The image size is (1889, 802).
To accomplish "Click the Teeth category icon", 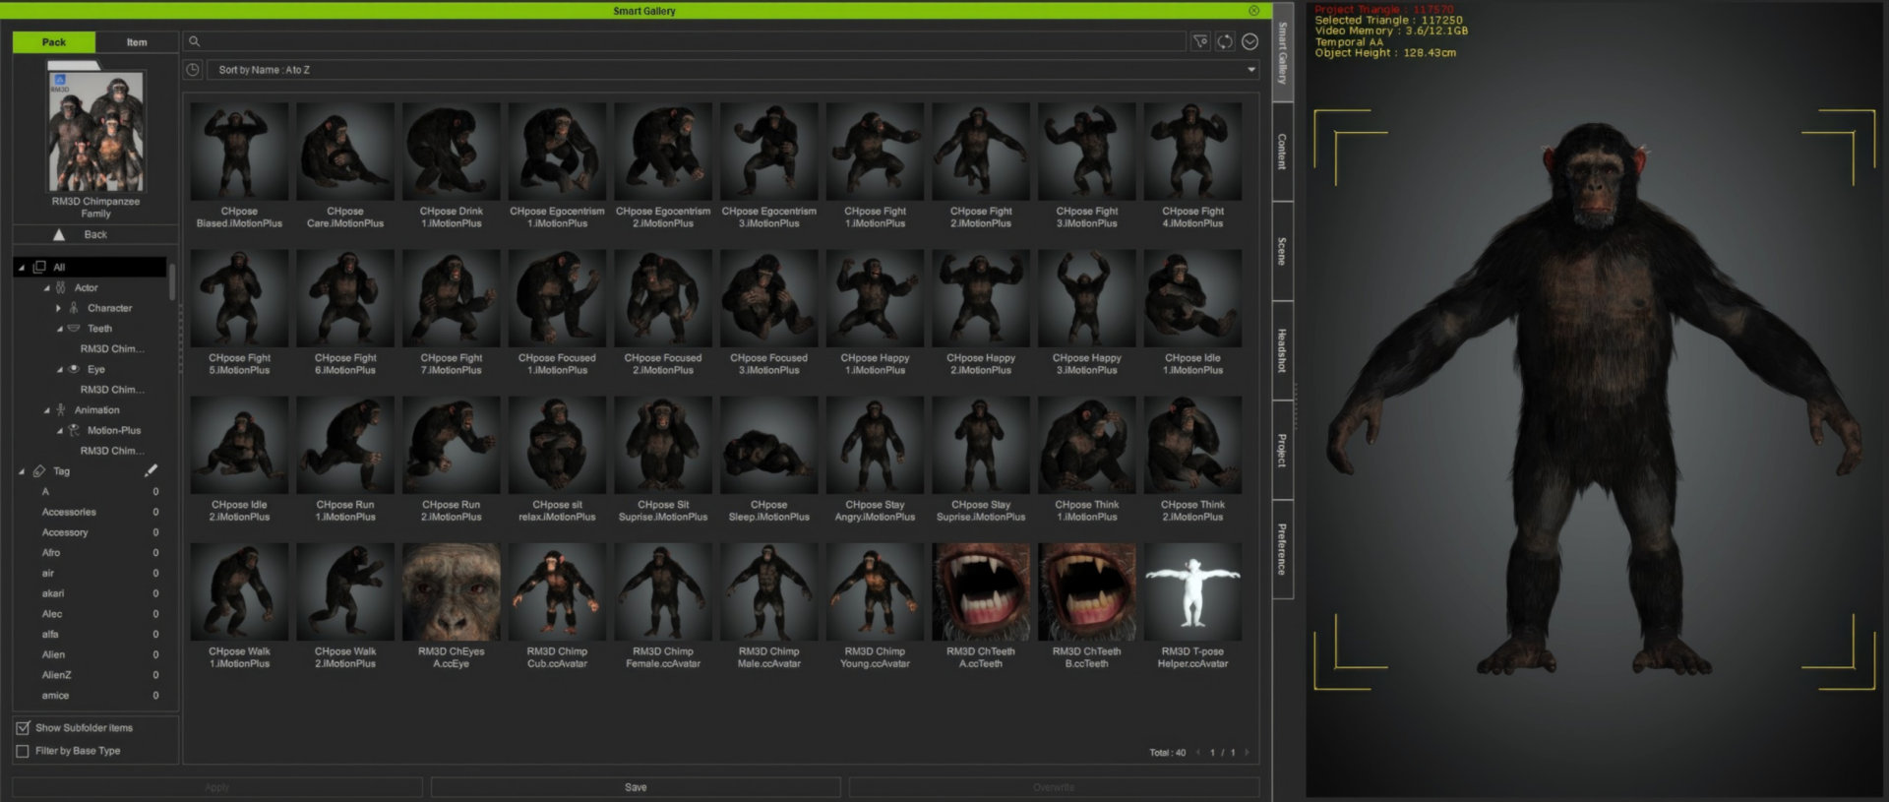I will [74, 329].
